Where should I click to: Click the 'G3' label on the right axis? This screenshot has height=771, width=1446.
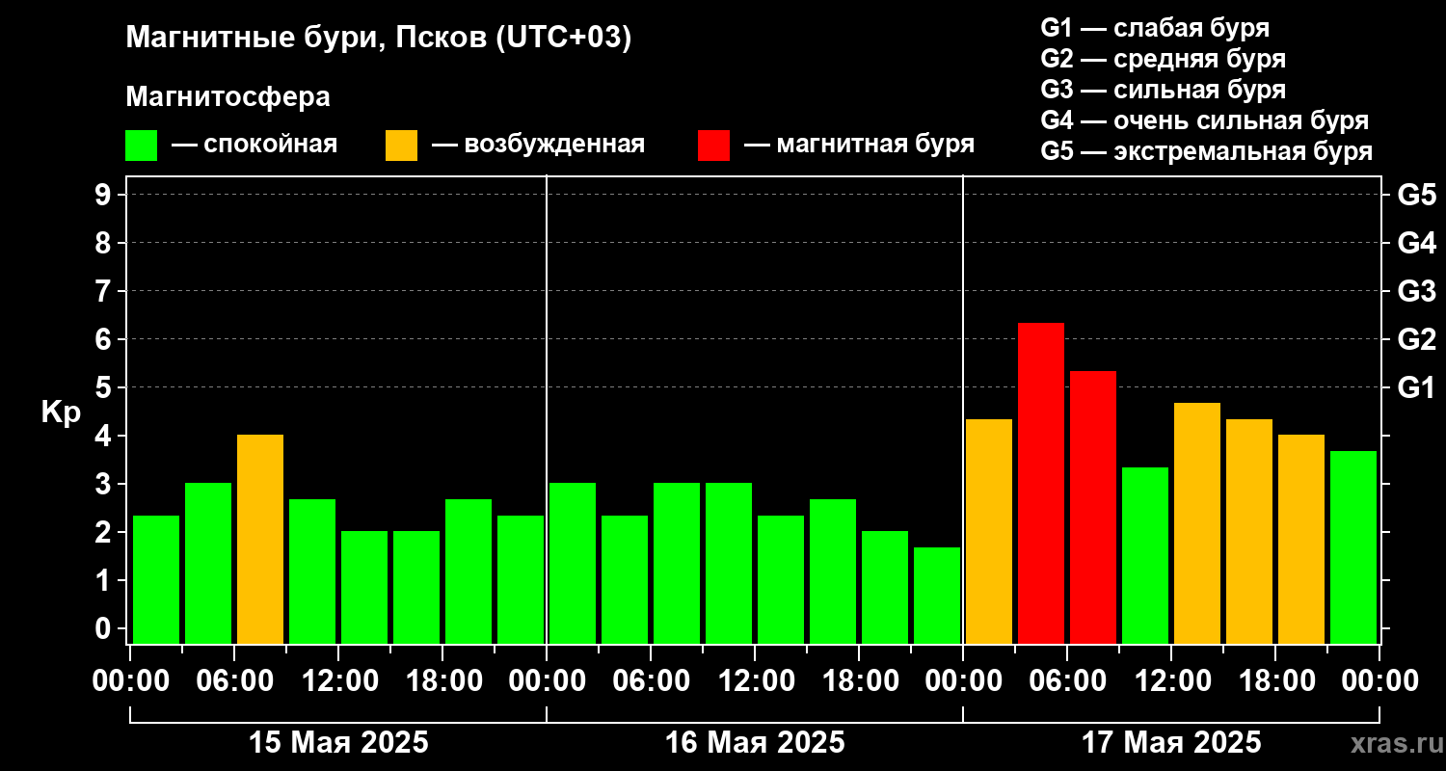point(1416,291)
